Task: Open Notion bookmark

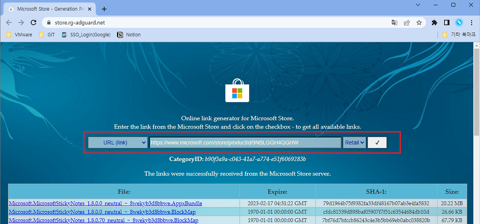Action: click(x=129, y=35)
